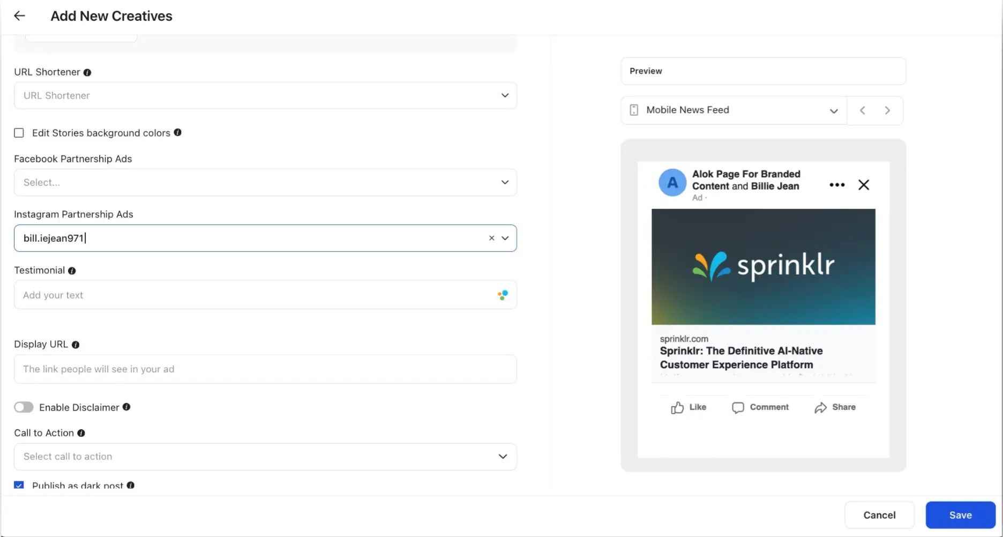This screenshot has height=537, width=1003.
Task: Click the Facebook Partnership Ads label
Action: 73,159
